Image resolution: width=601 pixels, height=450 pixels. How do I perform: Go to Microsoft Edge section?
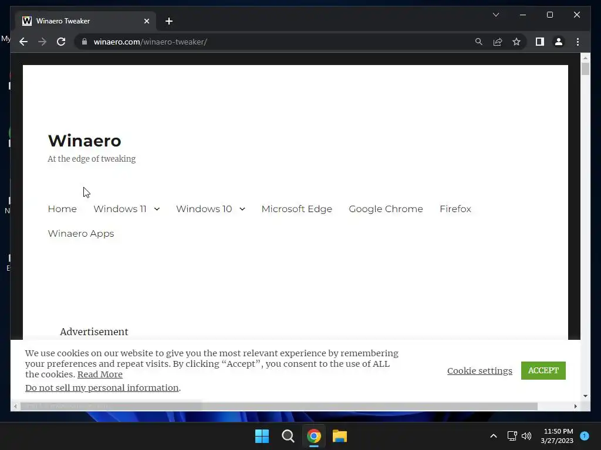(x=296, y=209)
